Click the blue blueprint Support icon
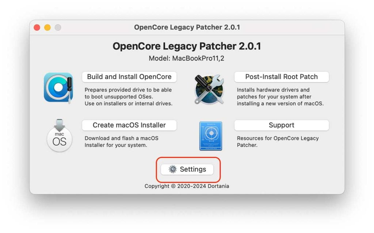This screenshot has width=374, height=233. (211, 136)
